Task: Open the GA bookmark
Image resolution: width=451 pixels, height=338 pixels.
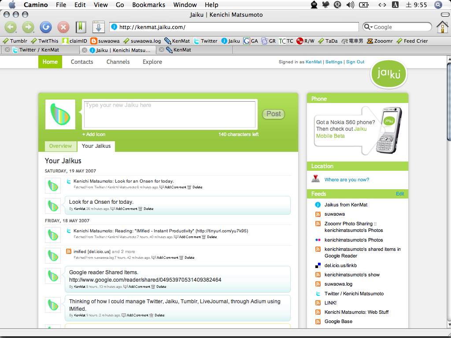Action: pyautogui.click(x=251, y=41)
